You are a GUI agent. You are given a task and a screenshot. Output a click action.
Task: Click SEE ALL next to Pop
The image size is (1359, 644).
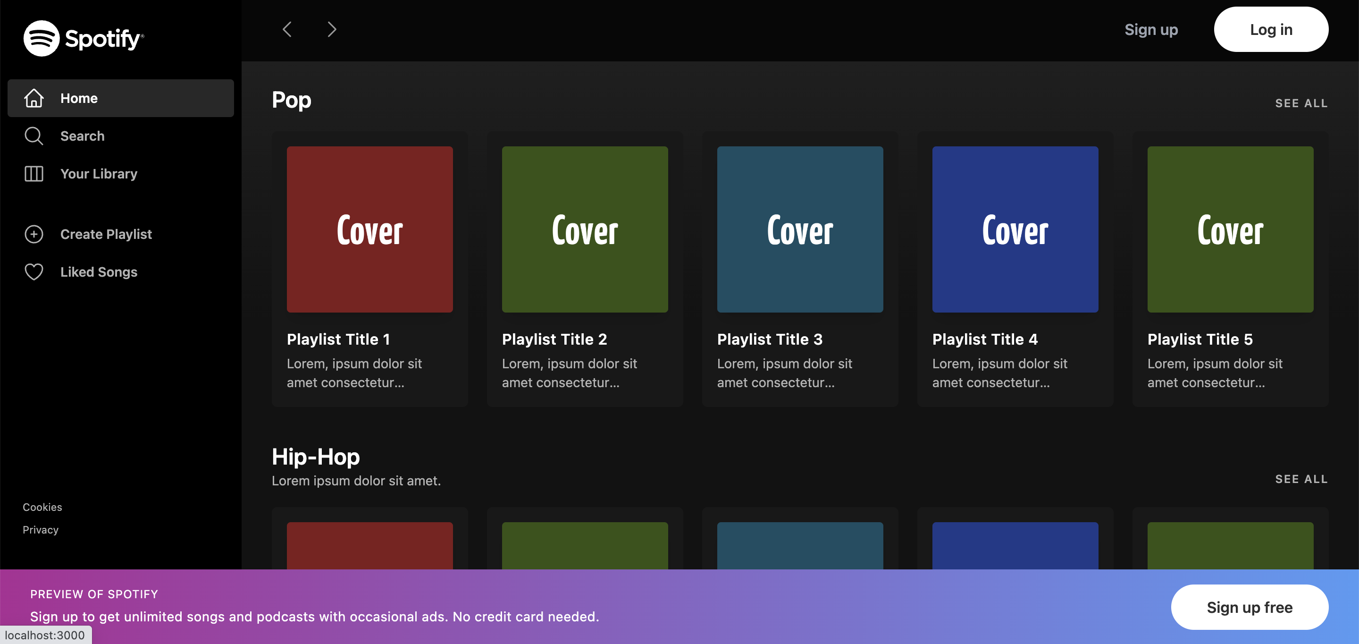coord(1301,103)
